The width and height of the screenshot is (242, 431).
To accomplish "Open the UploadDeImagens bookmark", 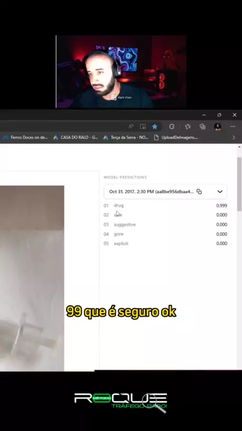I will 176,137.
